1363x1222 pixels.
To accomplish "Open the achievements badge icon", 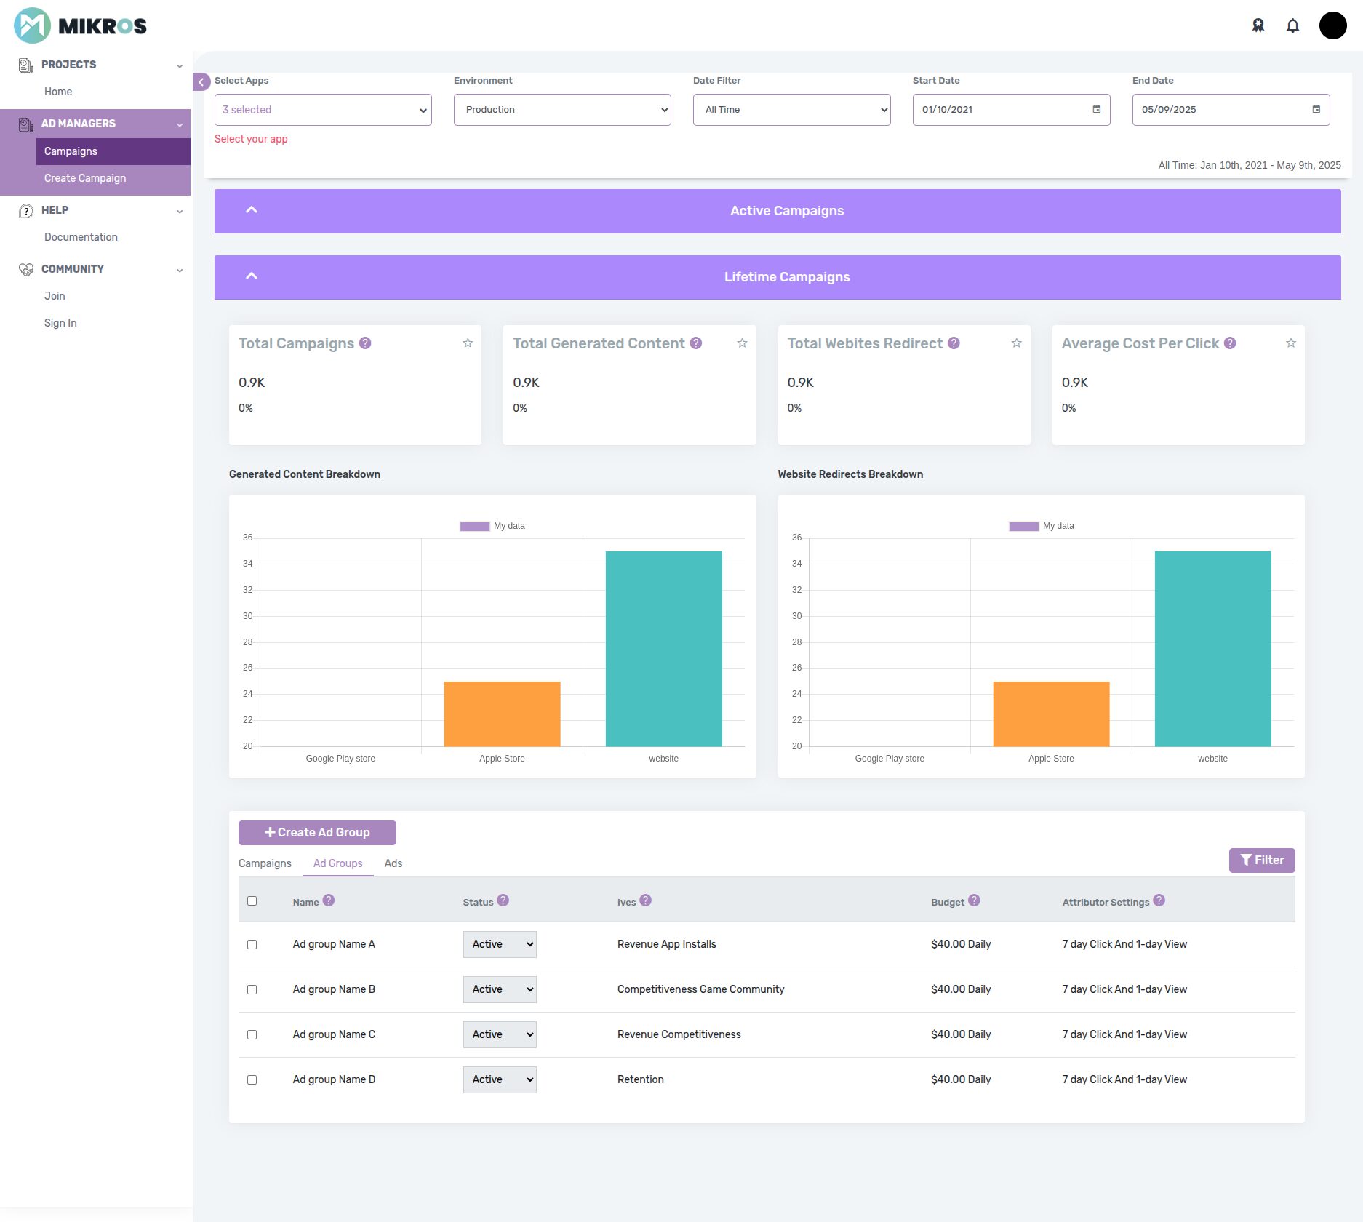I will (x=1258, y=26).
